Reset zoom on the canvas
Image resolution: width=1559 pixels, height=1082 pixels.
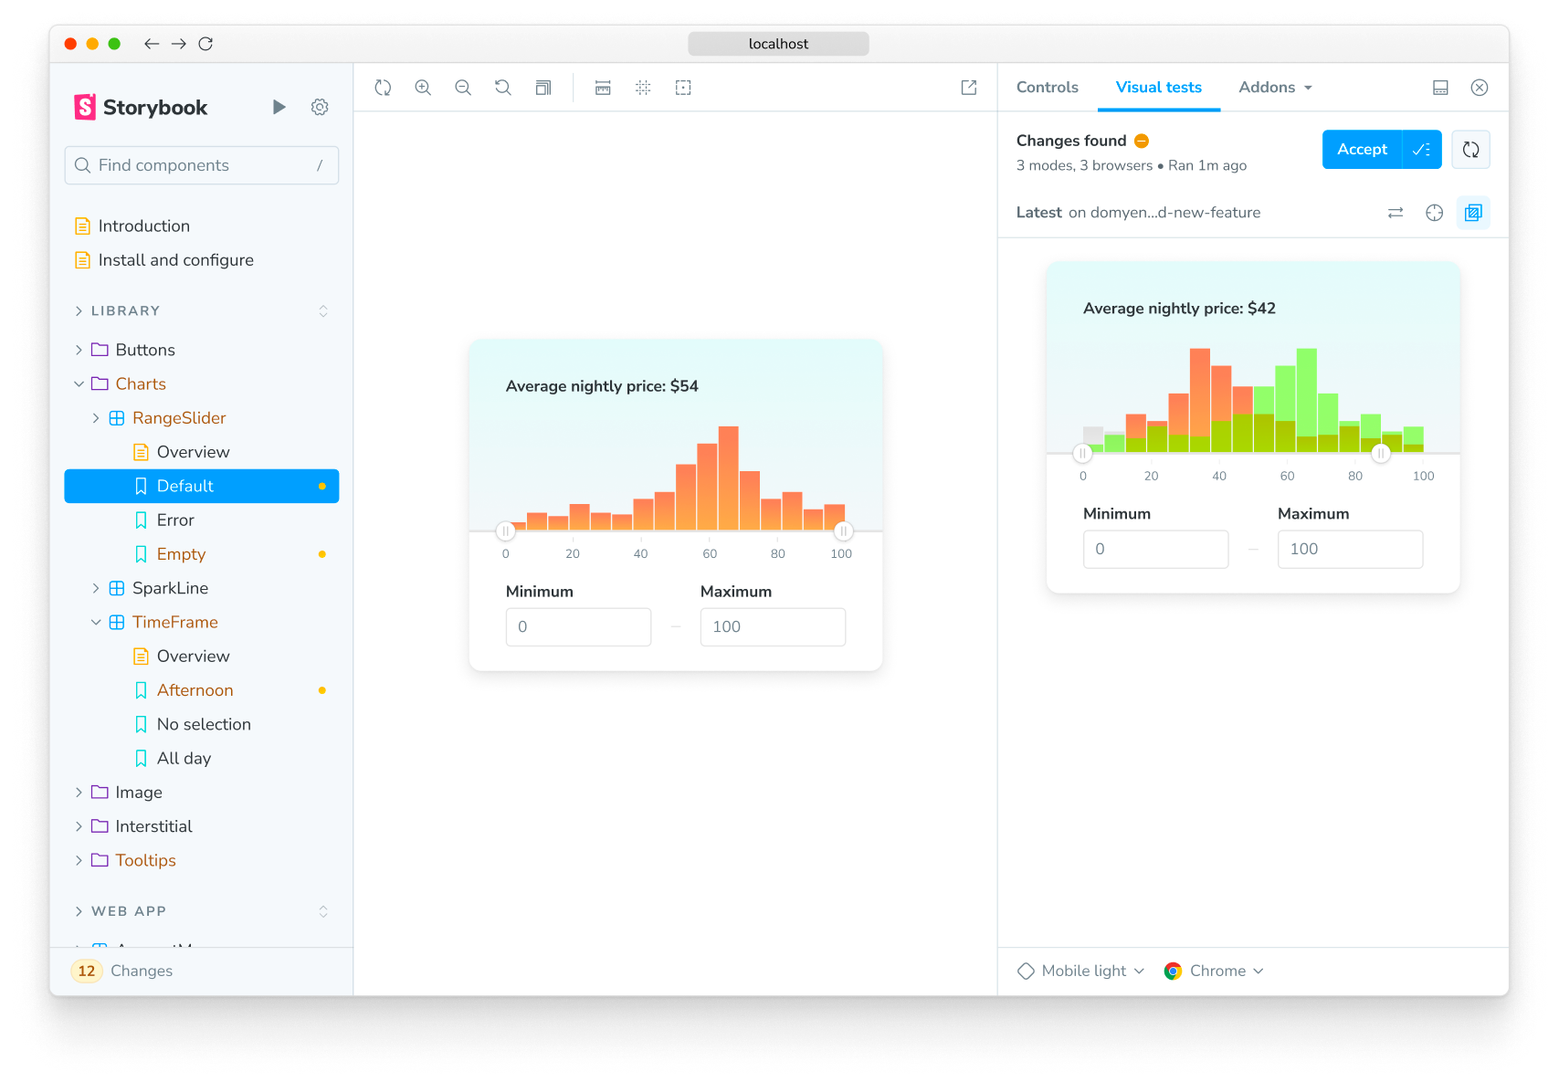coord(503,88)
